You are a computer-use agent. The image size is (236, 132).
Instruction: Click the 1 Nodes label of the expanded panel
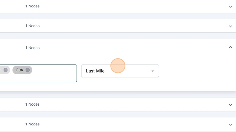tap(32, 48)
